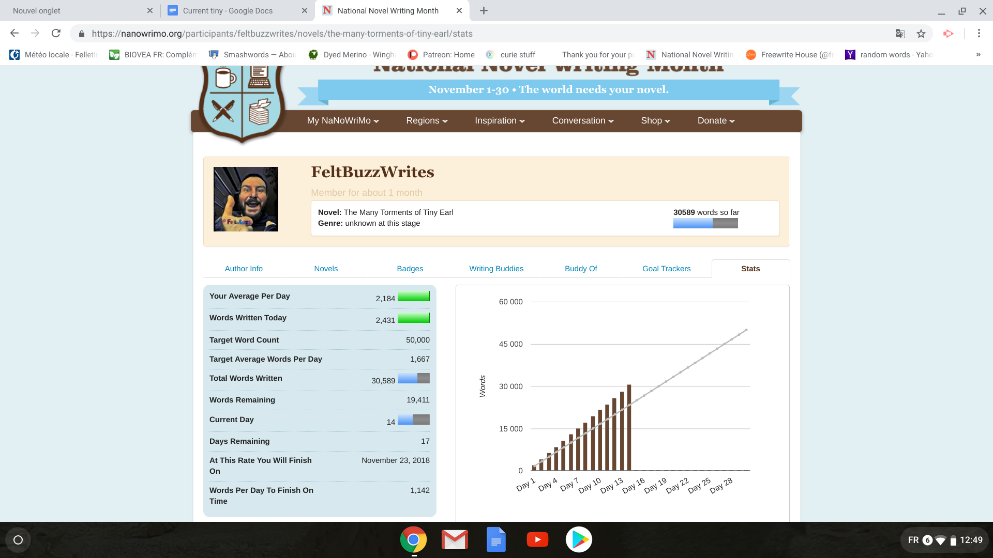Open the Freewrite House bookmark

790,55
